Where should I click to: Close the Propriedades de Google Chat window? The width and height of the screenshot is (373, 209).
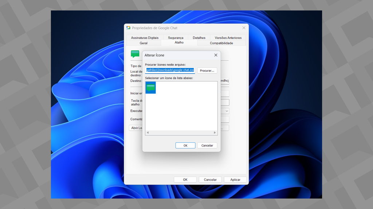click(244, 28)
